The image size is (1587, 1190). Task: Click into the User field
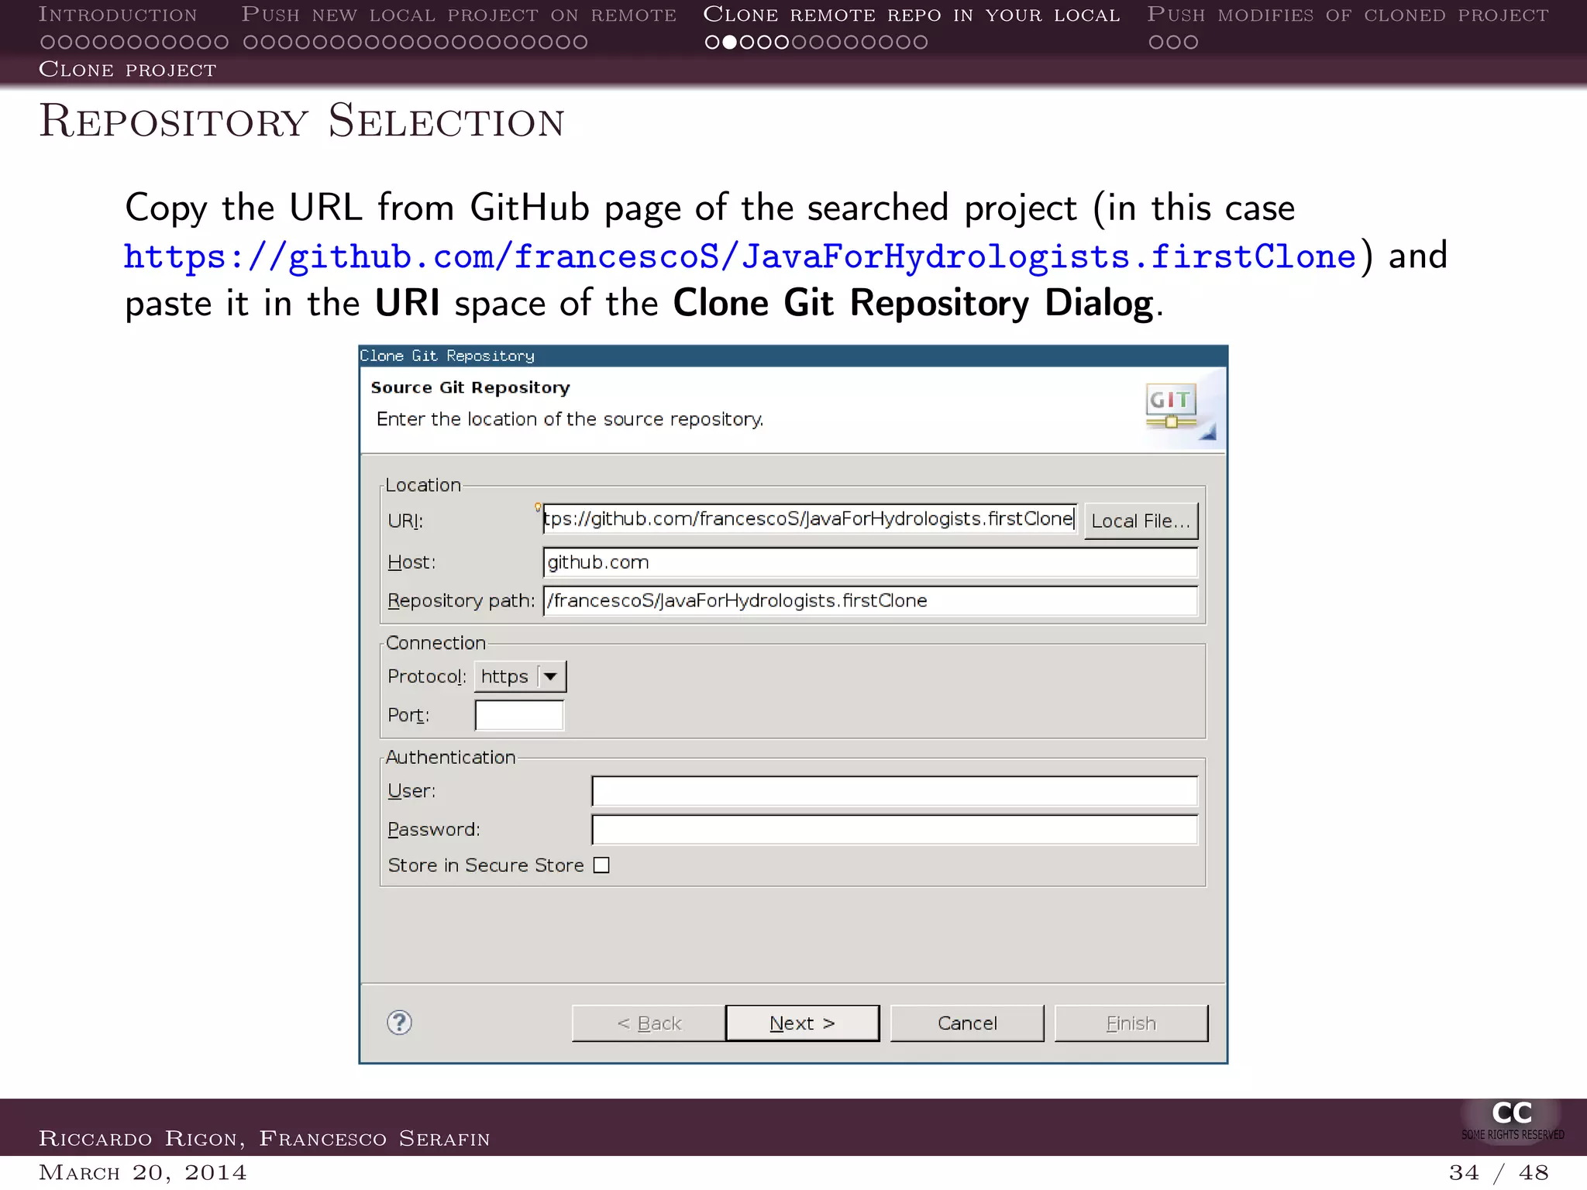[894, 791]
